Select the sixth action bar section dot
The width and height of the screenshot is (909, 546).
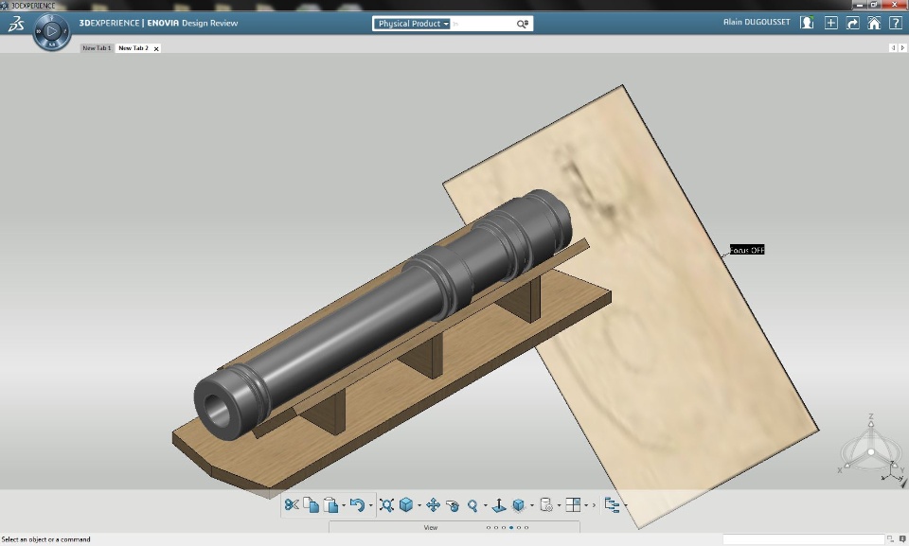click(x=526, y=527)
